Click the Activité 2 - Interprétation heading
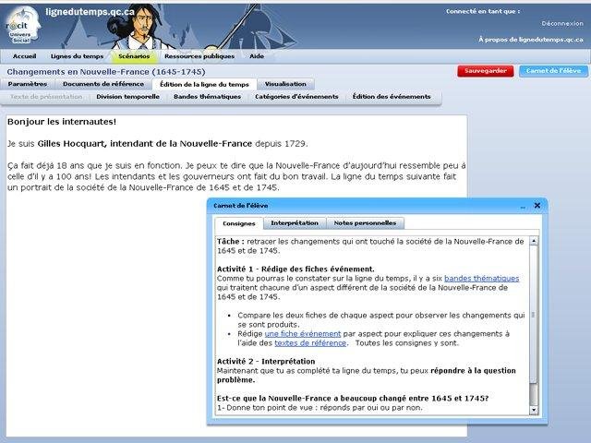Screen dimensions: 591x443 click(266, 361)
